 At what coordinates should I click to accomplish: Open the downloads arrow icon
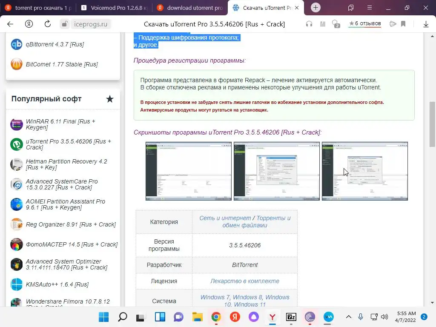click(426, 24)
